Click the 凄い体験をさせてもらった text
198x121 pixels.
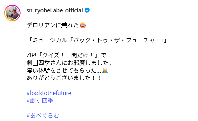coord(64,71)
